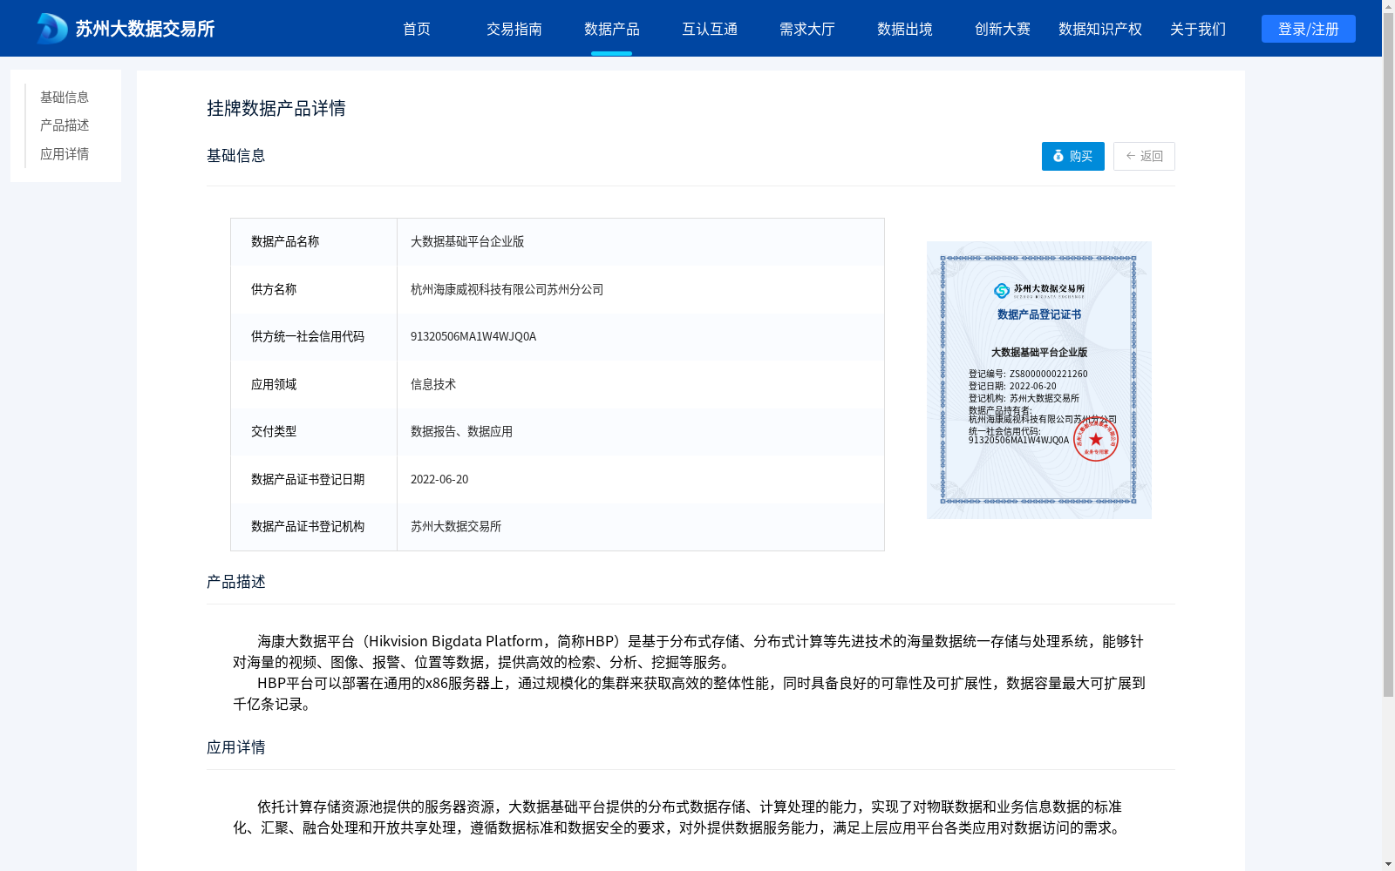This screenshot has height=871, width=1395.
Task: Open 数据知识产权 in the top menu
Action: (x=1100, y=29)
